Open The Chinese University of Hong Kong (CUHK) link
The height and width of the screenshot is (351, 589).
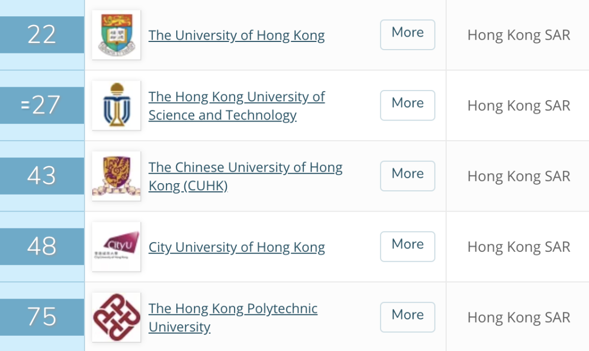[x=245, y=177]
